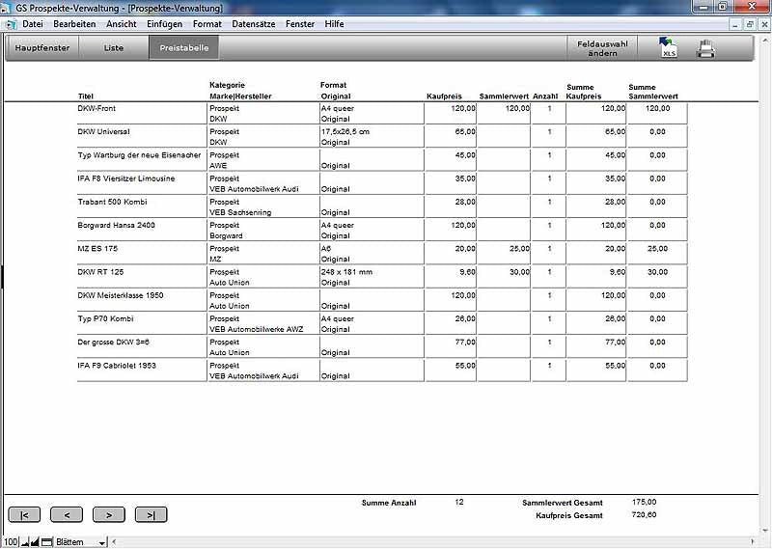
Task: Click the Anzahl column header
Action: (x=545, y=96)
